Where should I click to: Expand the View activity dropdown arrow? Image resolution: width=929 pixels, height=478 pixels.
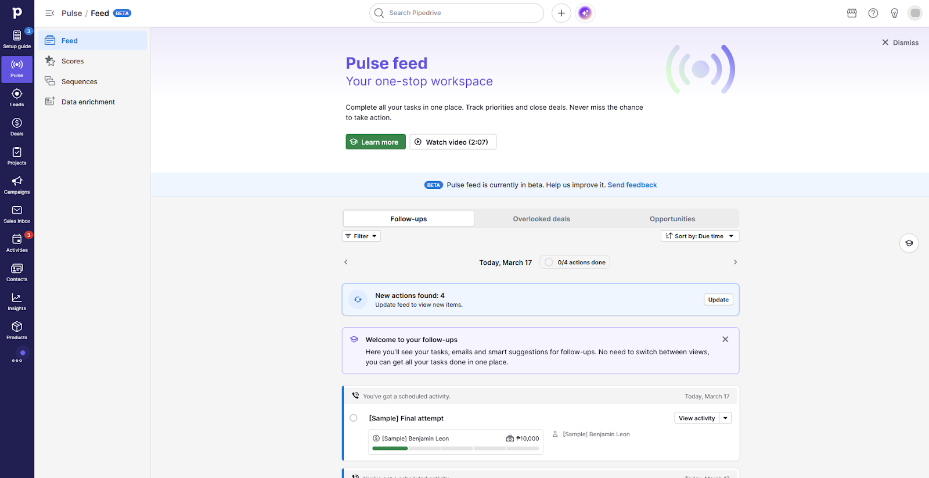pos(725,418)
